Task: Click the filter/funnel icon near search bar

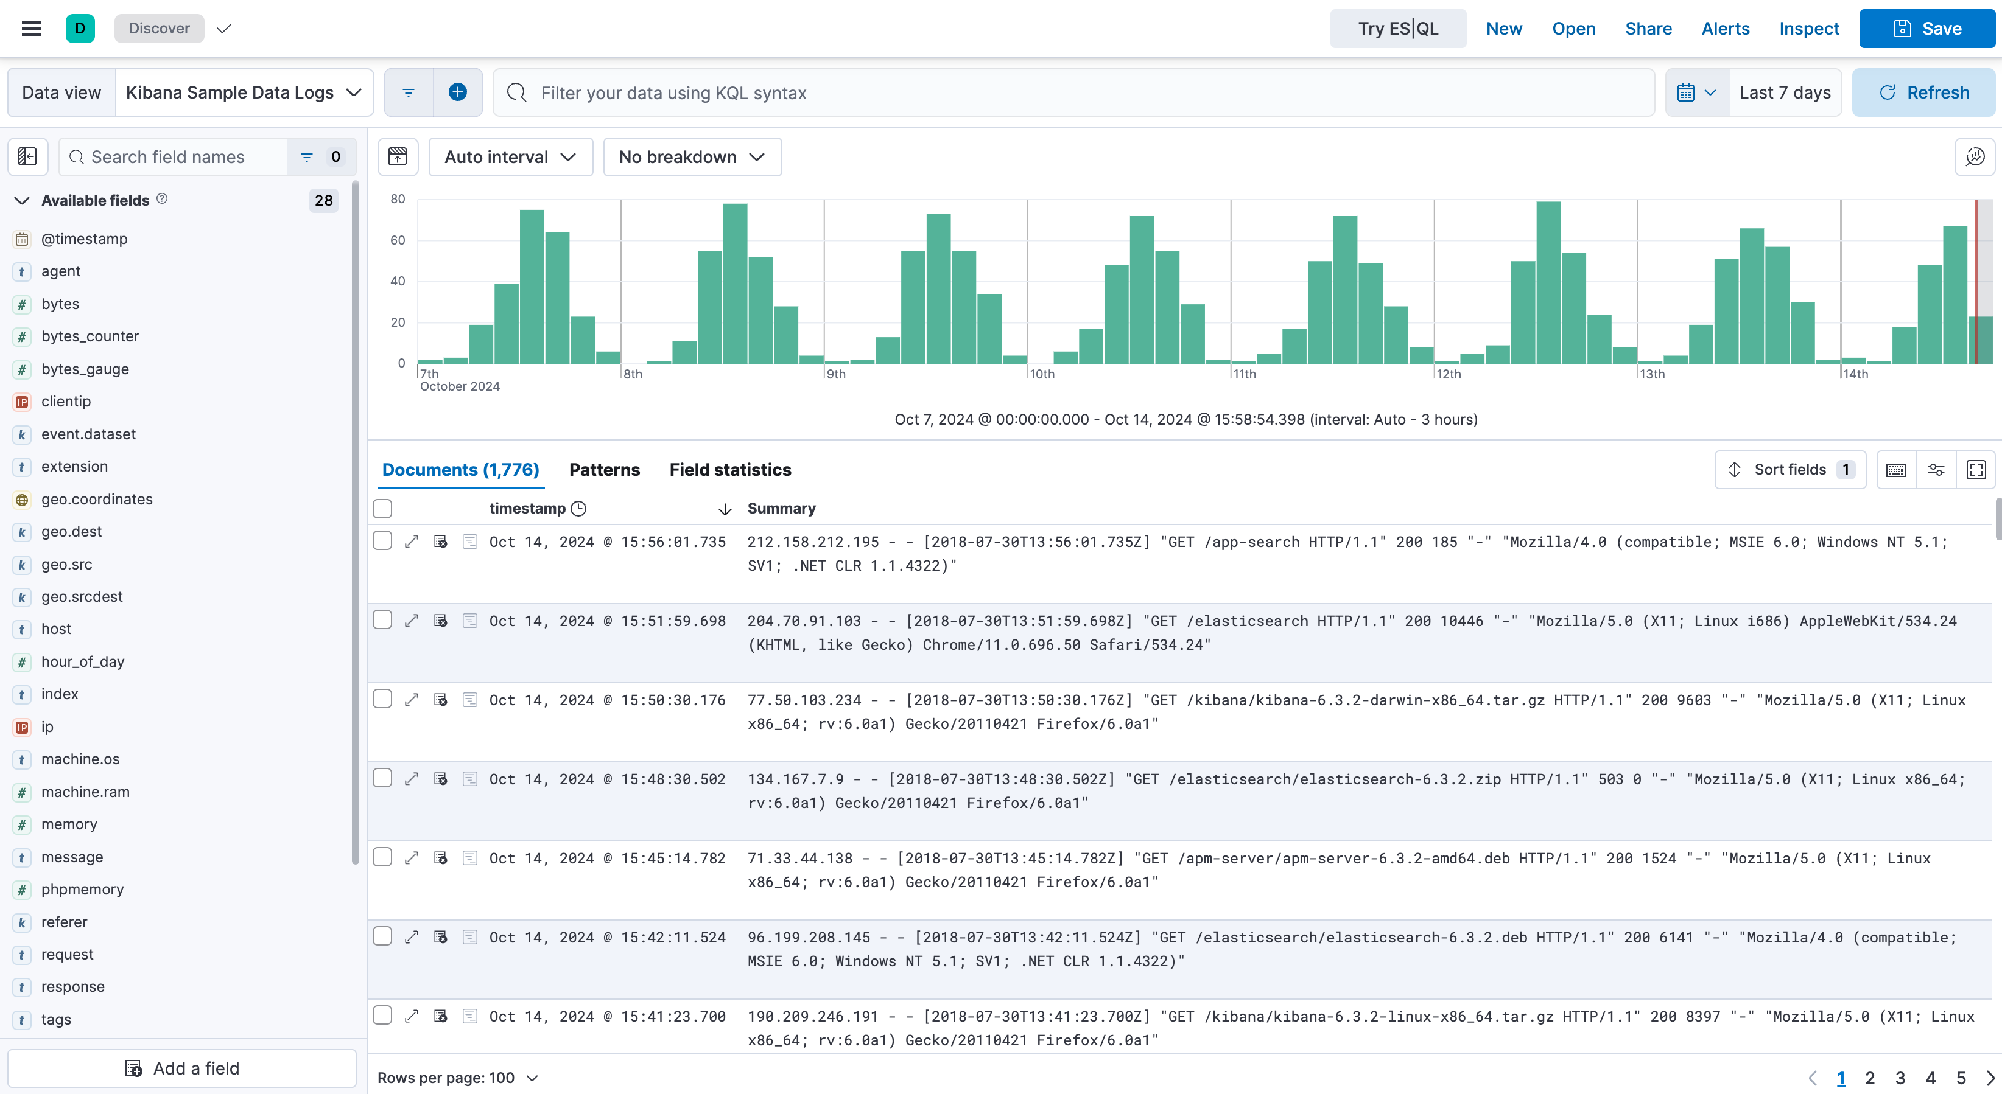Action: pos(409,93)
